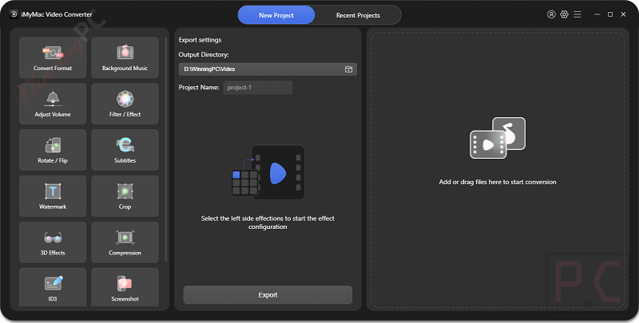Click 'Add or drag files here' text
639x323 pixels.
(x=497, y=182)
